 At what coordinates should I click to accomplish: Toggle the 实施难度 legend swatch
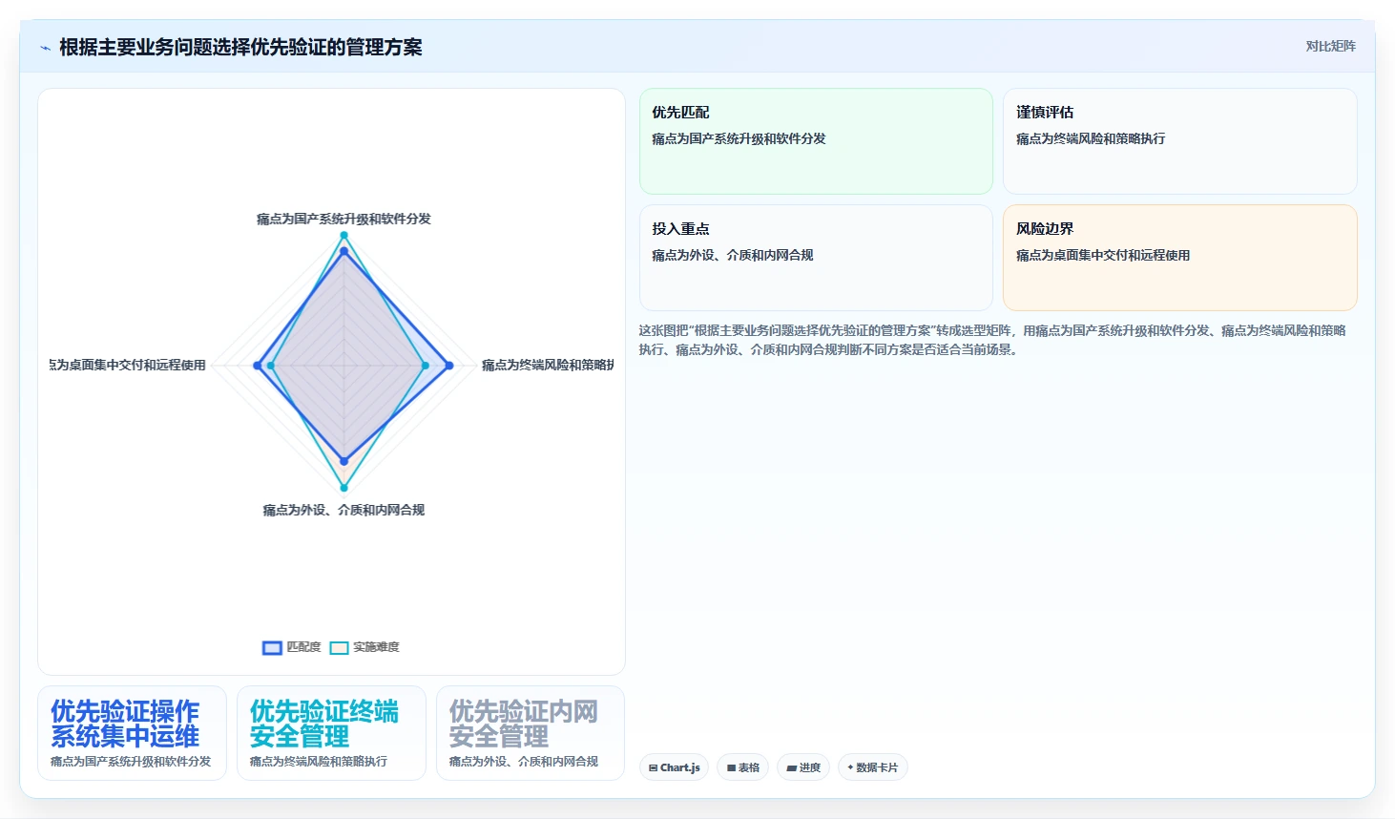coord(339,647)
